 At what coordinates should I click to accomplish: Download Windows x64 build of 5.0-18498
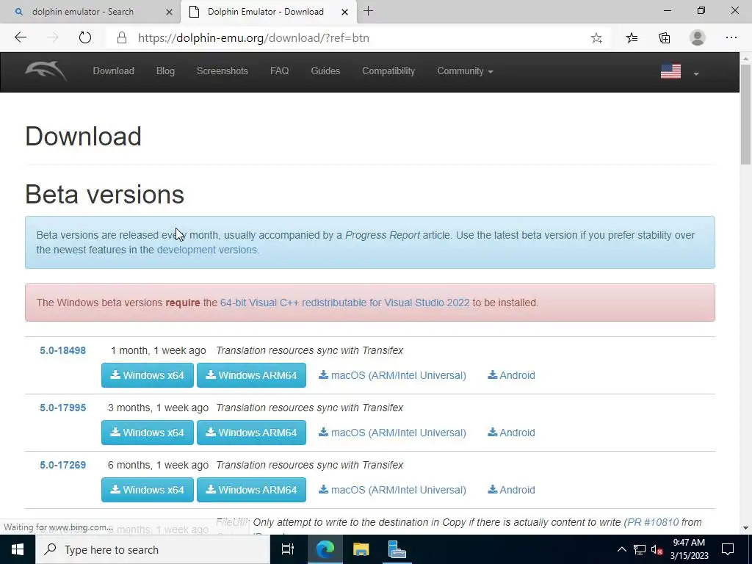(x=147, y=375)
